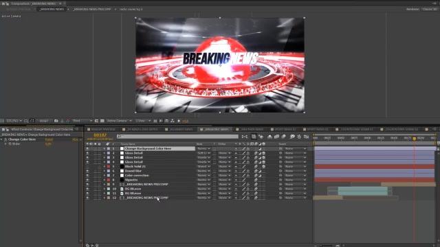Open blend mode dropdown for Glass Detail layer 2

(x=203, y=153)
